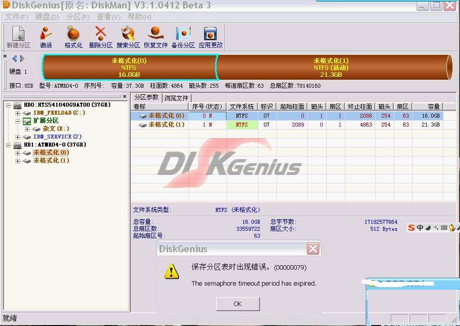Image resolution: width=460 pixels, height=326 pixels.
Task: Collapse the 扩展分区 tree node
Action: 17,121
